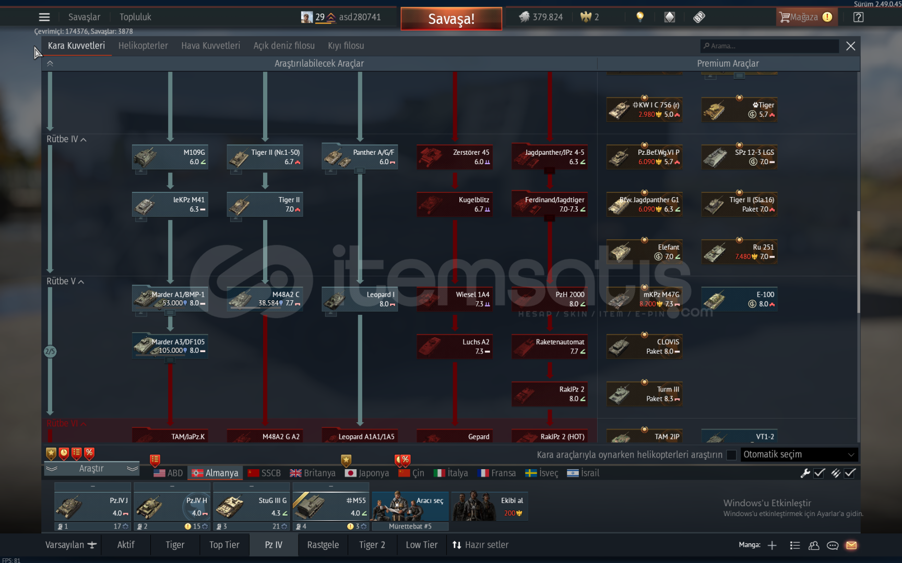Open the Kıyı filosu tab
This screenshot has height=563, width=902.
[346, 46]
